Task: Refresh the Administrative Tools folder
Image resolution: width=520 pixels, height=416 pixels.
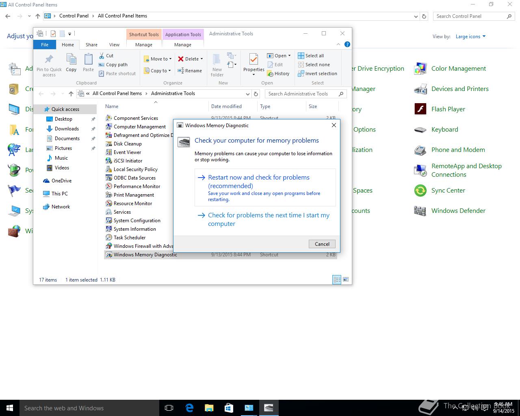Action: point(256,94)
